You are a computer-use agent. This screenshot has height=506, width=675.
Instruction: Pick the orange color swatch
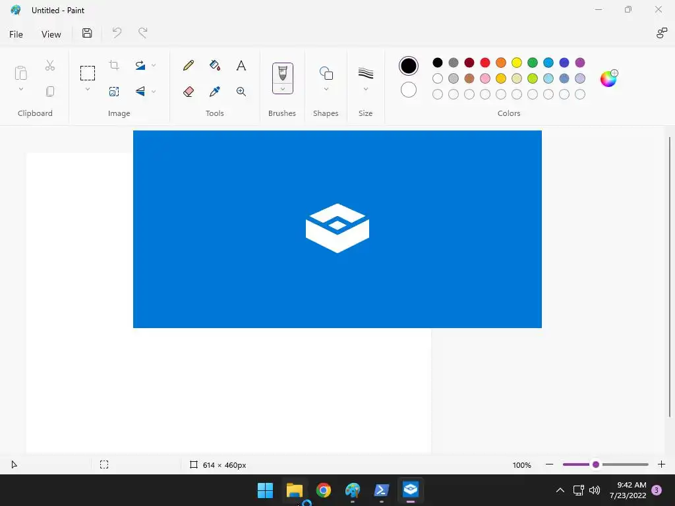click(x=501, y=63)
